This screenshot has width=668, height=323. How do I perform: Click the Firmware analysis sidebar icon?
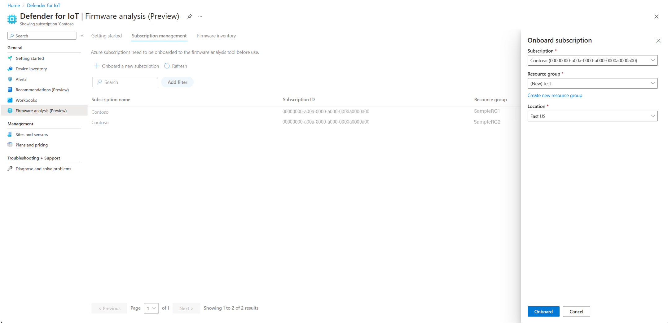pyautogui.click(x=10, y=111)
